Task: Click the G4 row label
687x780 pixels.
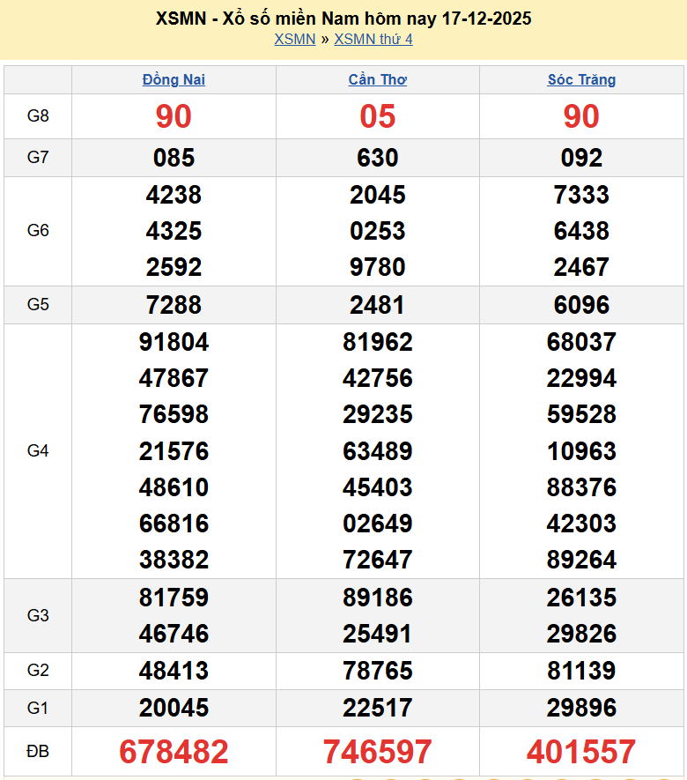Action: coord(38,451)
